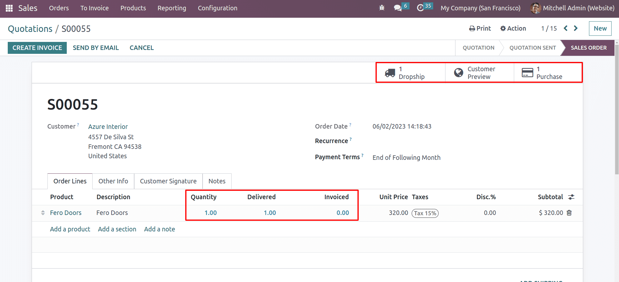Open the activities clock icon
This screenshot has height=282, width=619.
tap(420, 8)
